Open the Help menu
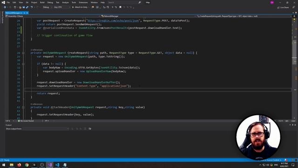The width and height of the screenshot is (298, 168). (x=102, y=2)
